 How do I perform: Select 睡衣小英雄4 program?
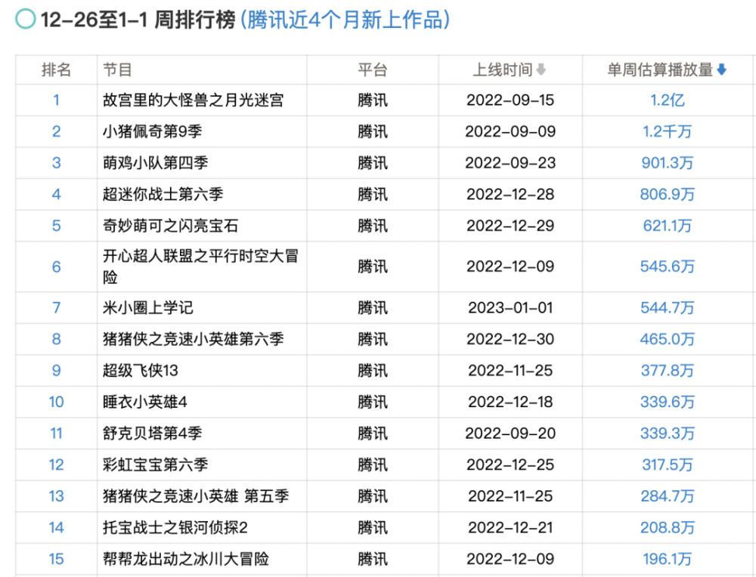(144, 402)
